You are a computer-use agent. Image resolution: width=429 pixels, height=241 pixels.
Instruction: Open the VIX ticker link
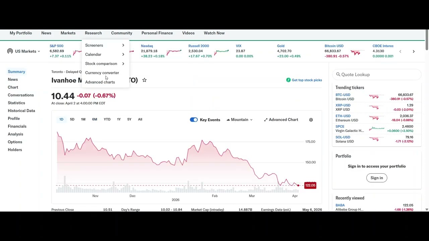click(x=239, y=46)
